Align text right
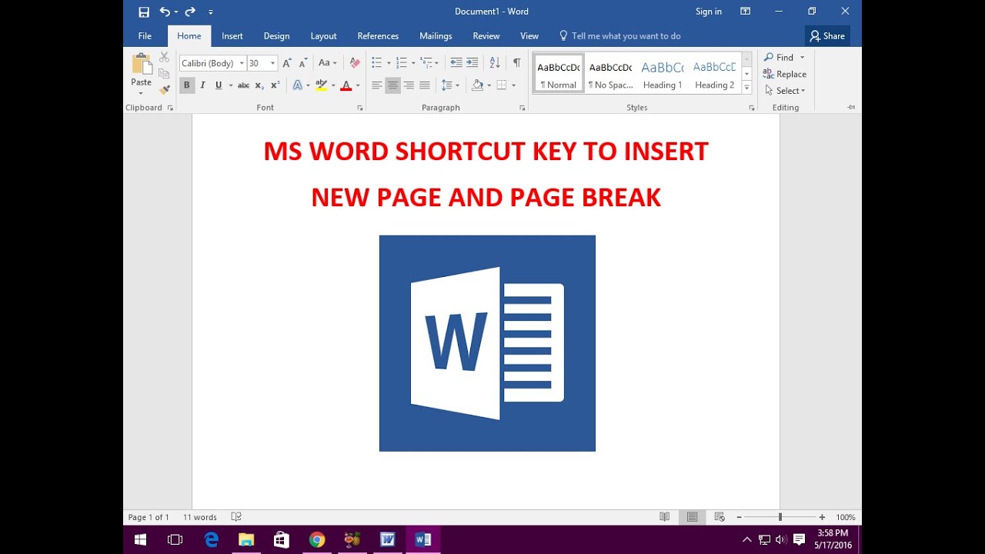This screenshot has height=554, width=985. click(409, 85)
